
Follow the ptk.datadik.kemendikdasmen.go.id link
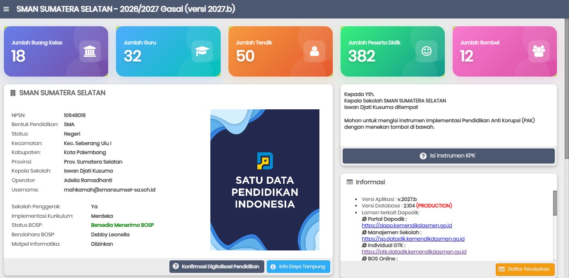click(414, 252)
